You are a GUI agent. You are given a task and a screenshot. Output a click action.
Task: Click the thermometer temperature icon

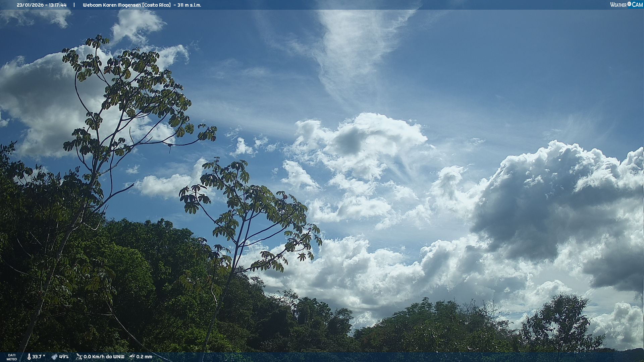point(29,357)
